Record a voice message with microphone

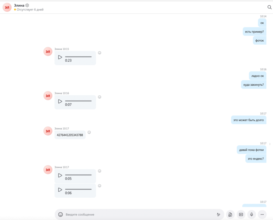coord(252,214)
